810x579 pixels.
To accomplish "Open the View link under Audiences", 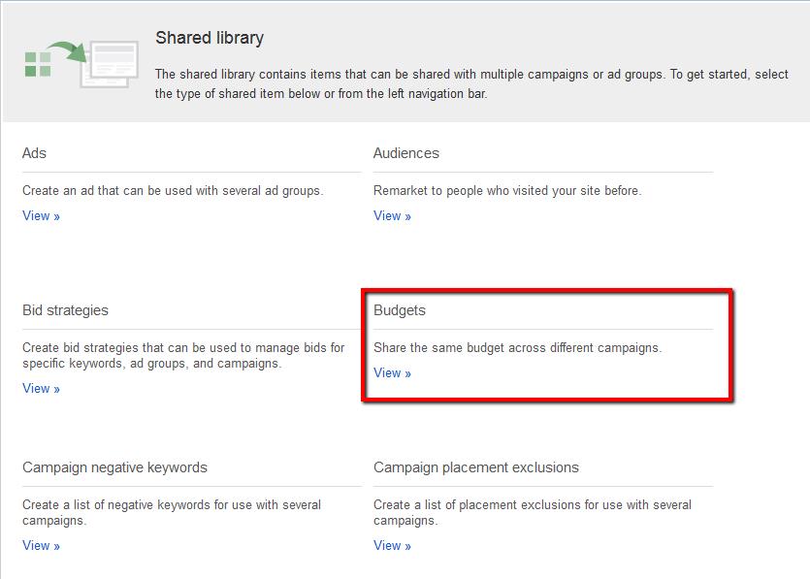I will coord(392,216).
